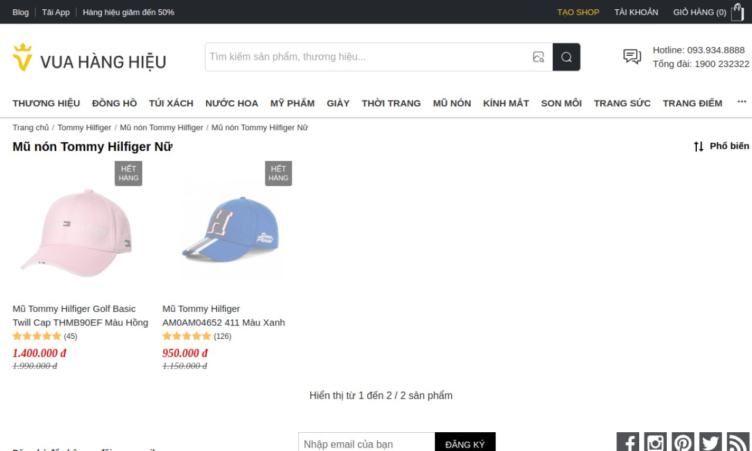Screen dimensions: 752x451
Task: Open GIỎ HÀNG (0) cart link
Action: click(x=700, y=12)
